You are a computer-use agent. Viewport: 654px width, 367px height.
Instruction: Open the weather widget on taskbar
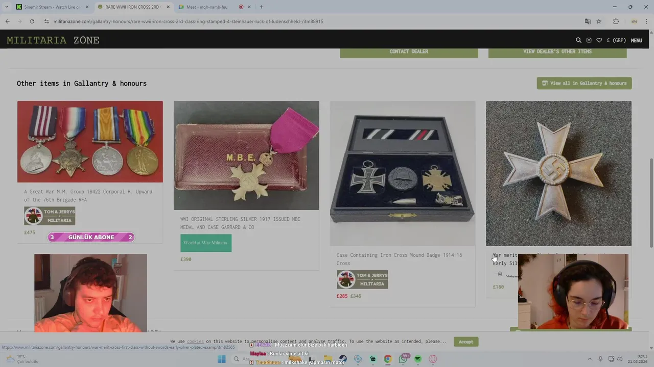pyautogui.click(x=23, y=359)
